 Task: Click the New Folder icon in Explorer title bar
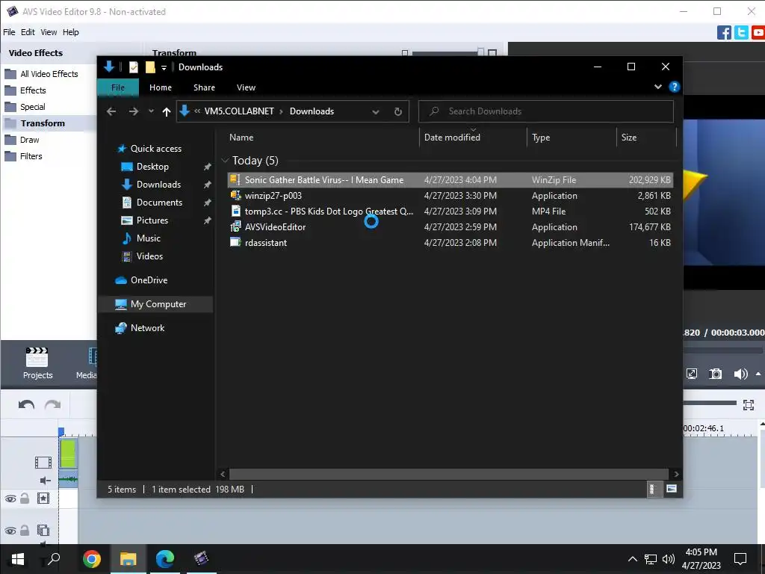[150, 67]
